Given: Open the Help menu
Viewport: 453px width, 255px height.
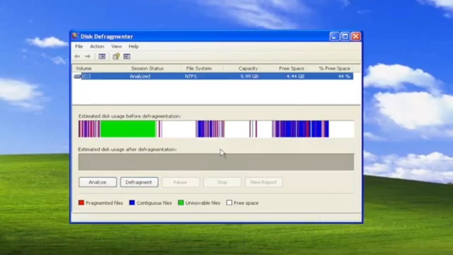Looking at the screenshot, I should 133,46.
